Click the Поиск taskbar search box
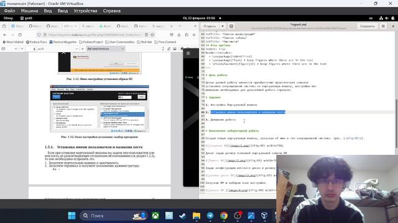 (x=114, y=216)
